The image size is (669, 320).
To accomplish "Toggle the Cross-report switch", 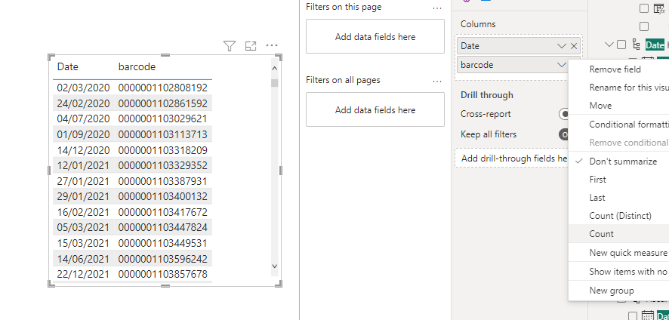I will pos(564,114).
